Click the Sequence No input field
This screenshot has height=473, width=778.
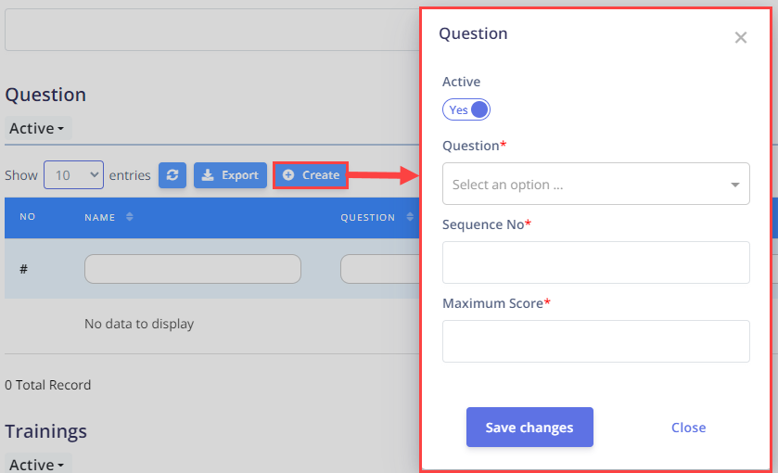596,262
